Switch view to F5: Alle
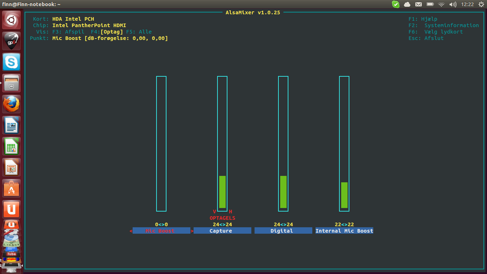The image size is (487, 274). [x=139, y=32]
